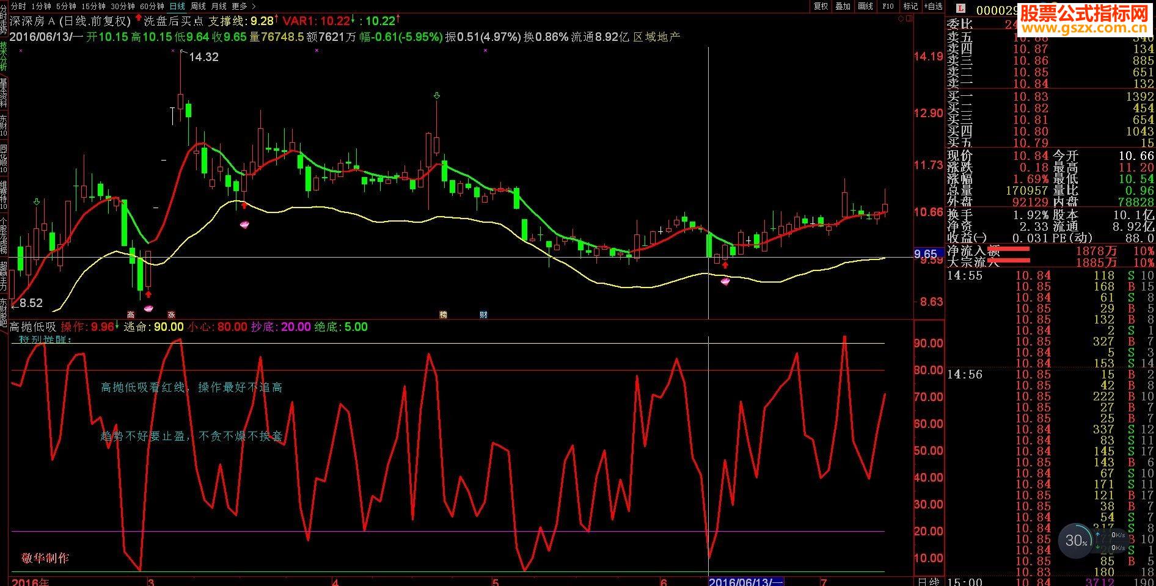Click the 委比 label
Image resolution: width=1156 pixels, height=586 pixels.
pyautogui.click(x=960, y=24)
